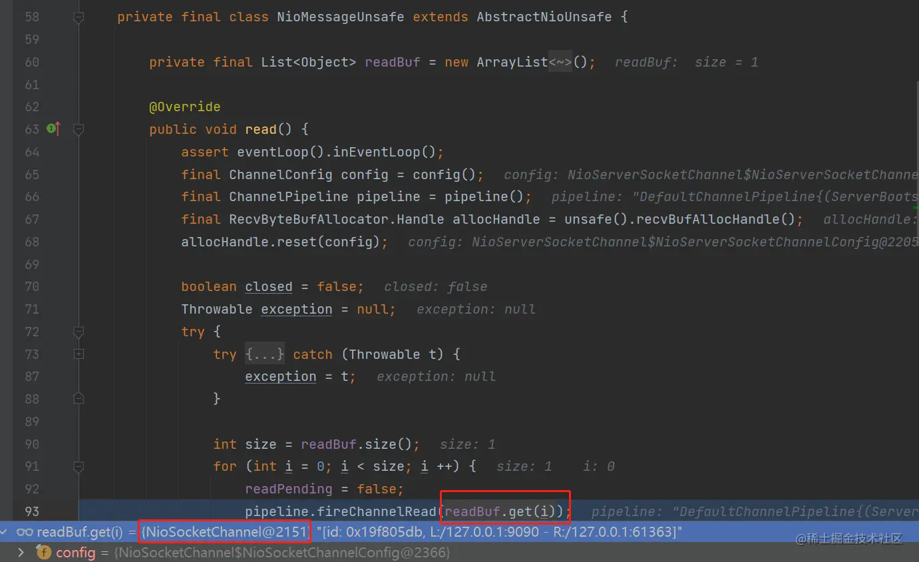Select the config row in debugger popup
Screen dimensions: 919x562
tap(459, 553)
